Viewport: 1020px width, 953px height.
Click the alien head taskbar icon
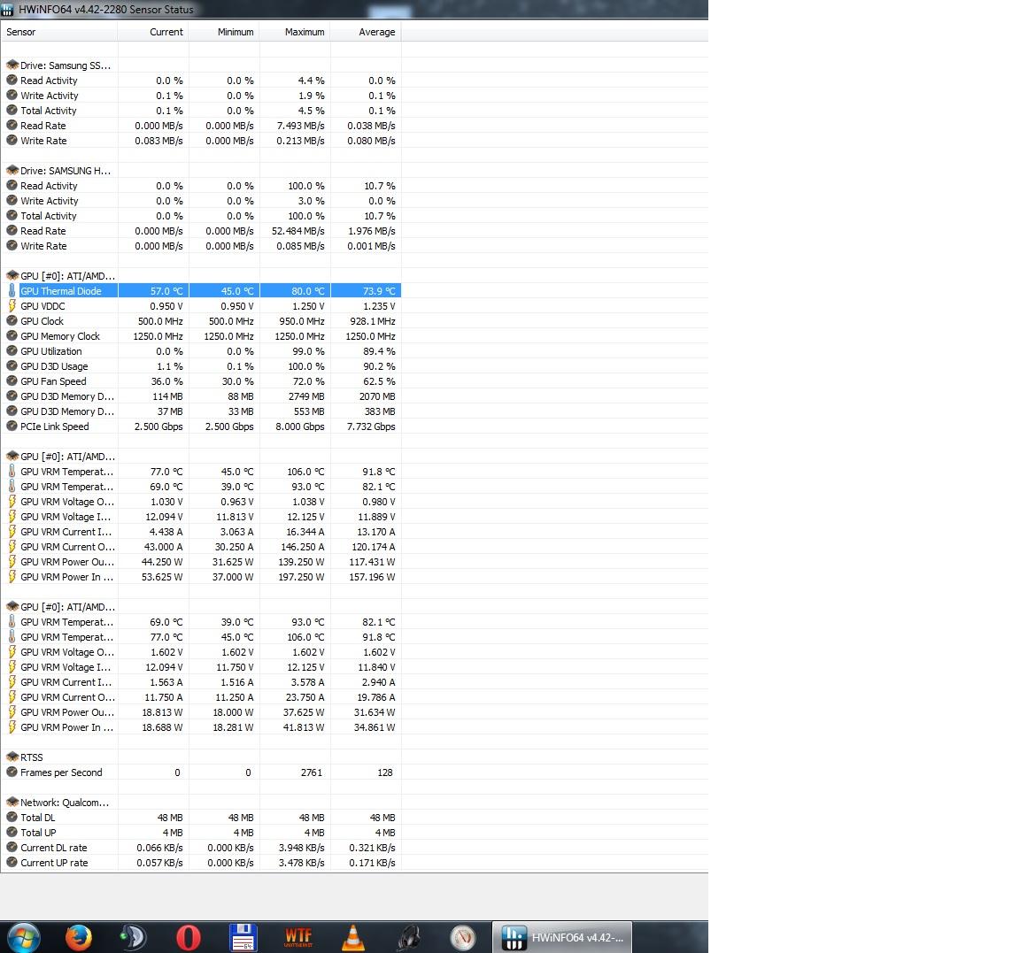click(134, 937)
